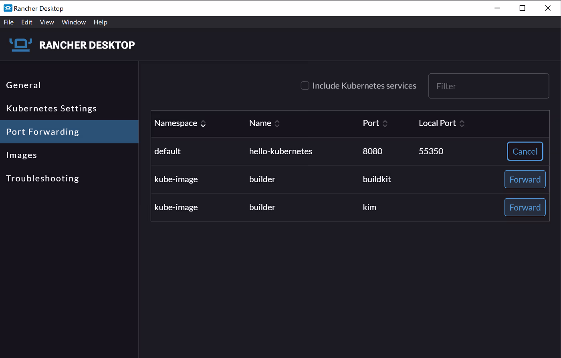The image size is (561, 358).
Task: Open the View menu
Action: (47, 22)
